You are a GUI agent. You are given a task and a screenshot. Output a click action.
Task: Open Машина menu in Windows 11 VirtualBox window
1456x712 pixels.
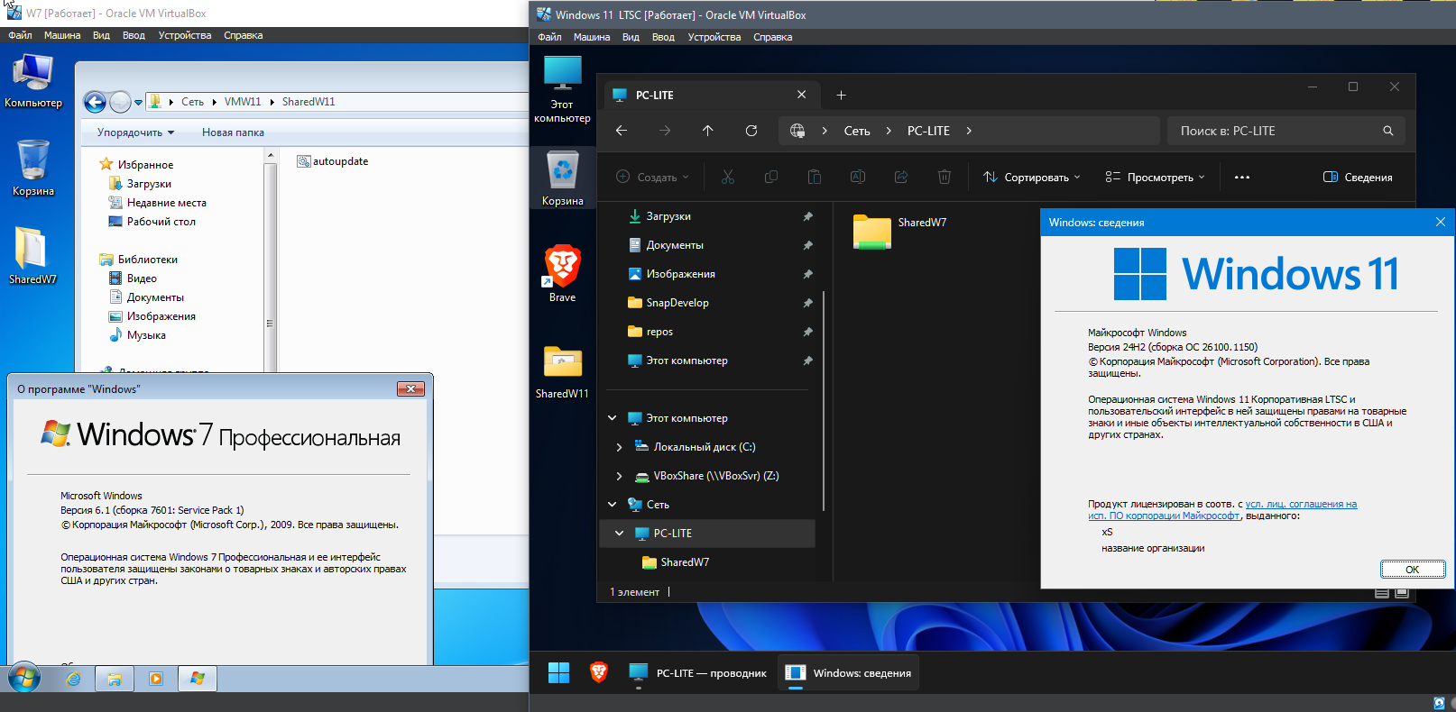coord(592,37)
